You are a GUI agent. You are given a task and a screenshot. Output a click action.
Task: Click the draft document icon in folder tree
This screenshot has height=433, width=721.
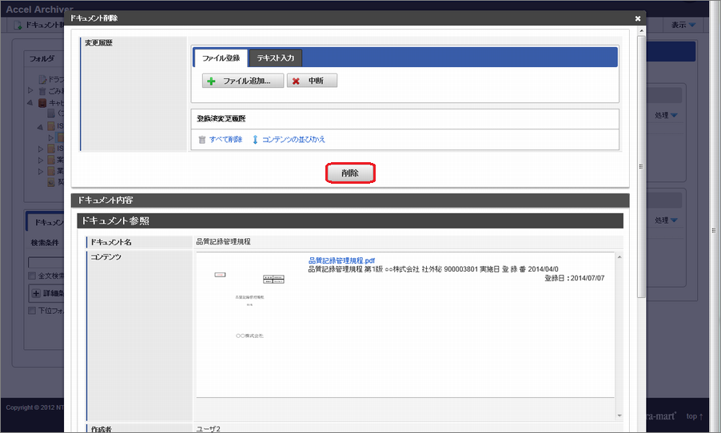click(42, 79)
